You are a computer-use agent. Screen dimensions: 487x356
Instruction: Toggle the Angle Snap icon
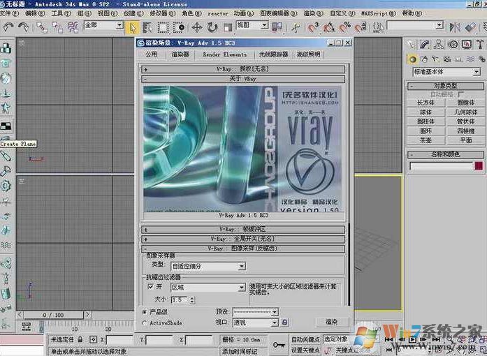click(x=329, y=27)
